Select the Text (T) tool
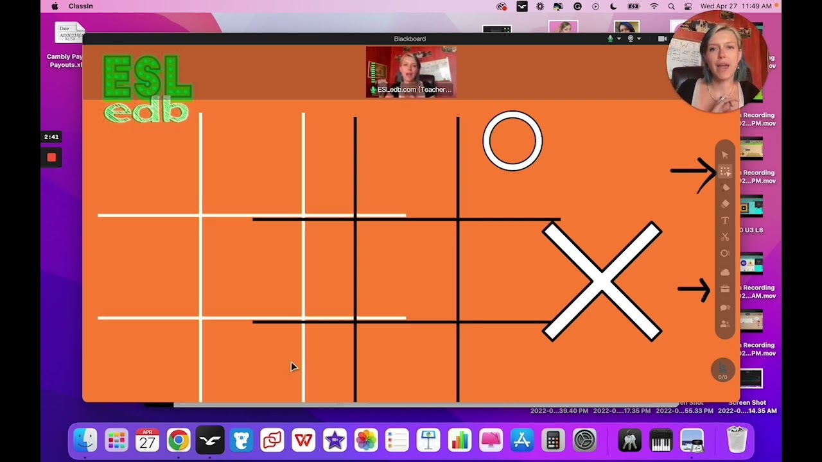The height and width of the screenshot is (462, 822). [x=725, y=221]
